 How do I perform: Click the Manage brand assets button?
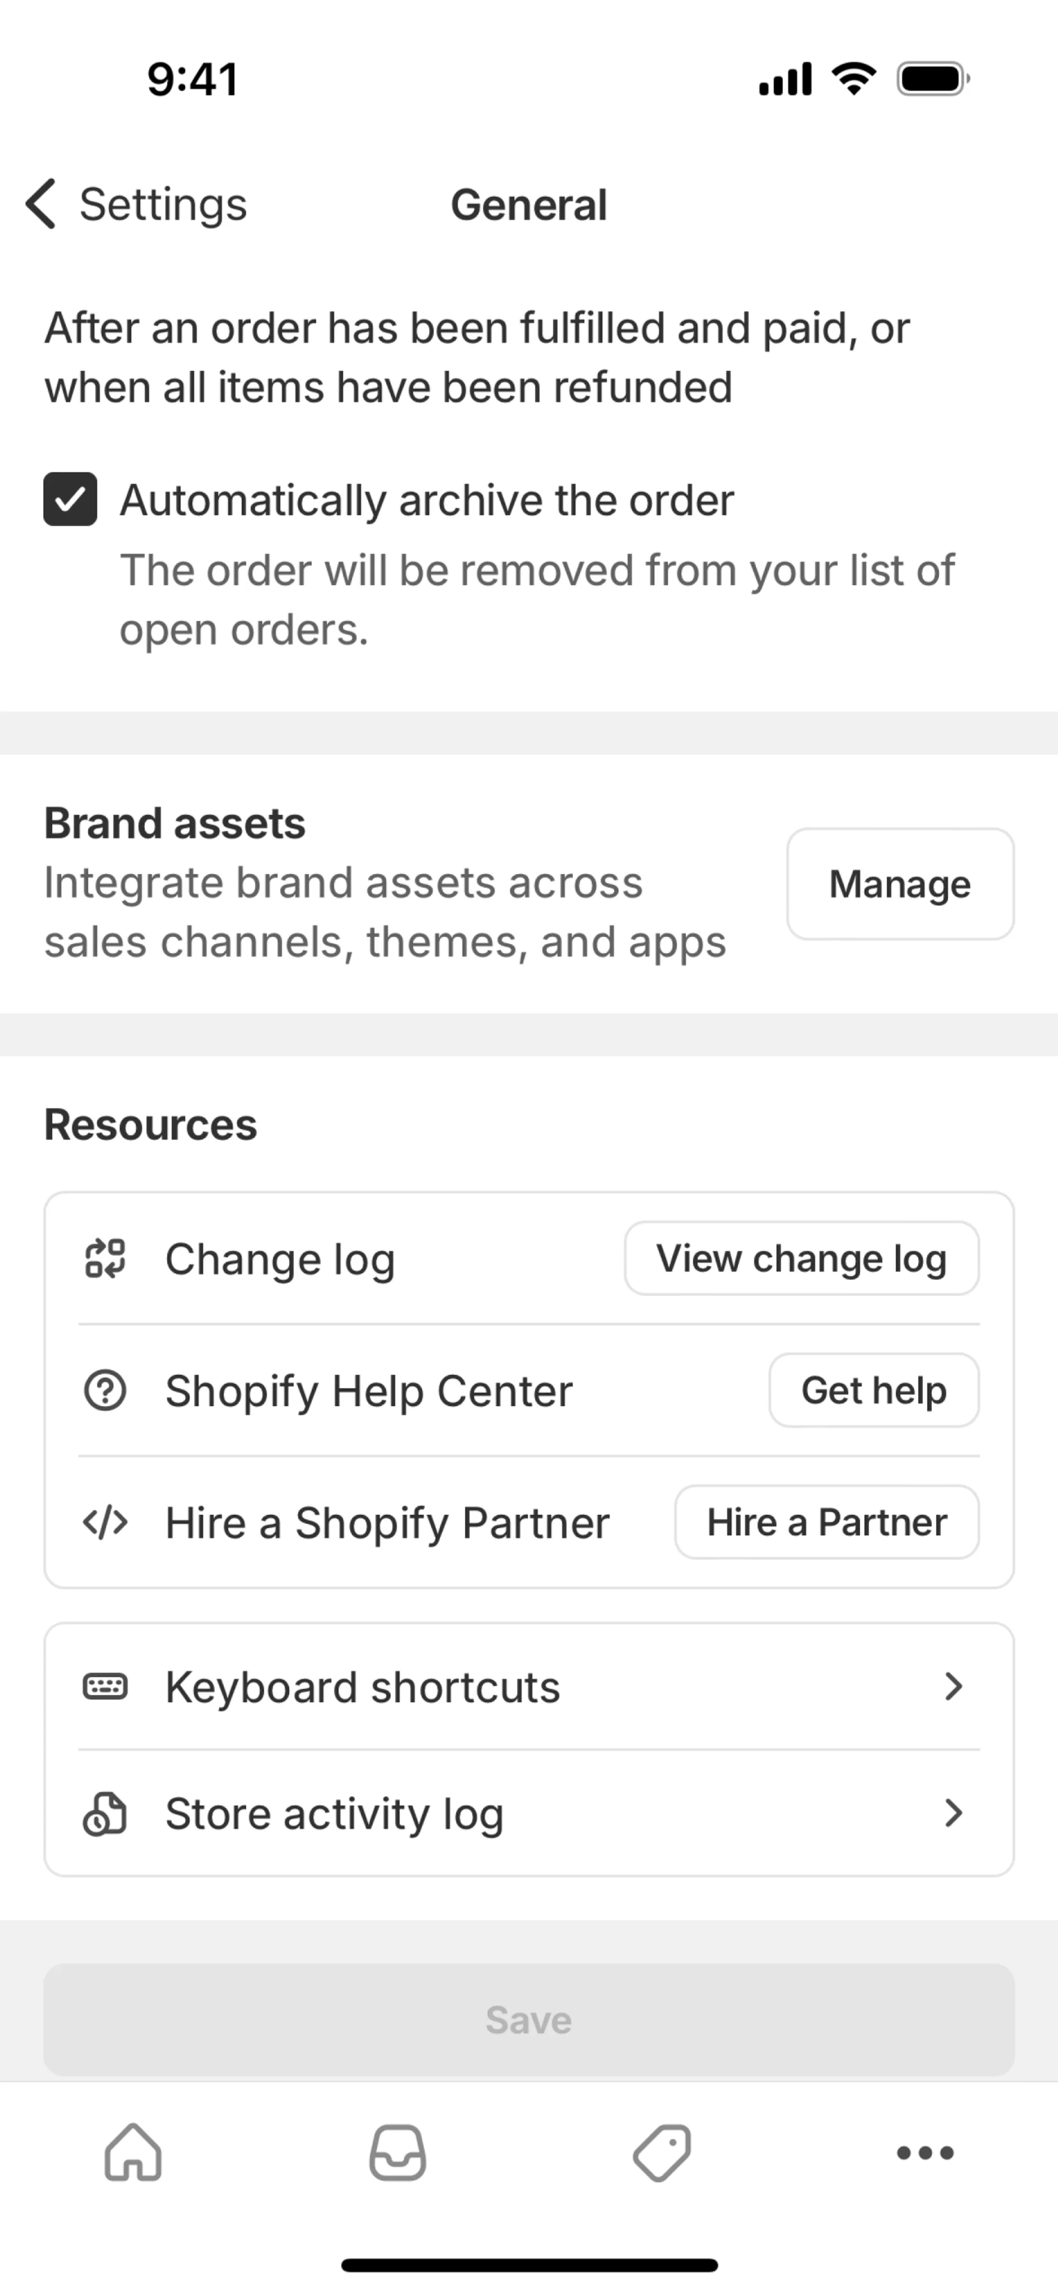[899, 884]
